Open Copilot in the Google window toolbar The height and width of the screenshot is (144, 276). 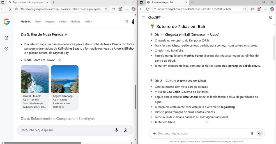(134, 9)
